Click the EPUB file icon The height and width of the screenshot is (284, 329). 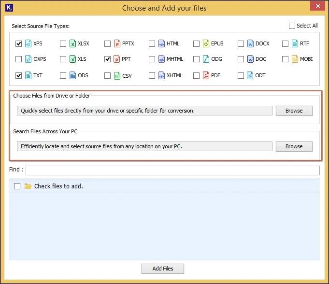coord(206,43)
